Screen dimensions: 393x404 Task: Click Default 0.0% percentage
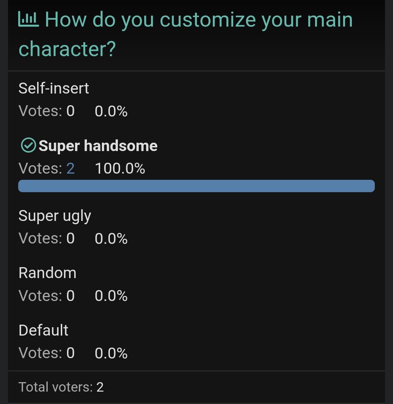111,353
